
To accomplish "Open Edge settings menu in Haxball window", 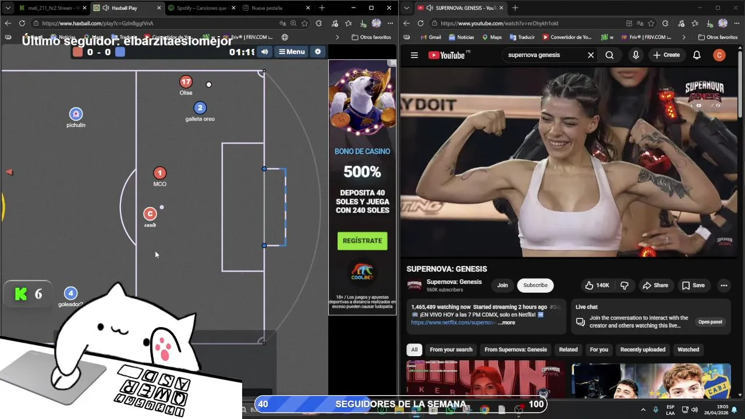I will [x=390, y=23].
